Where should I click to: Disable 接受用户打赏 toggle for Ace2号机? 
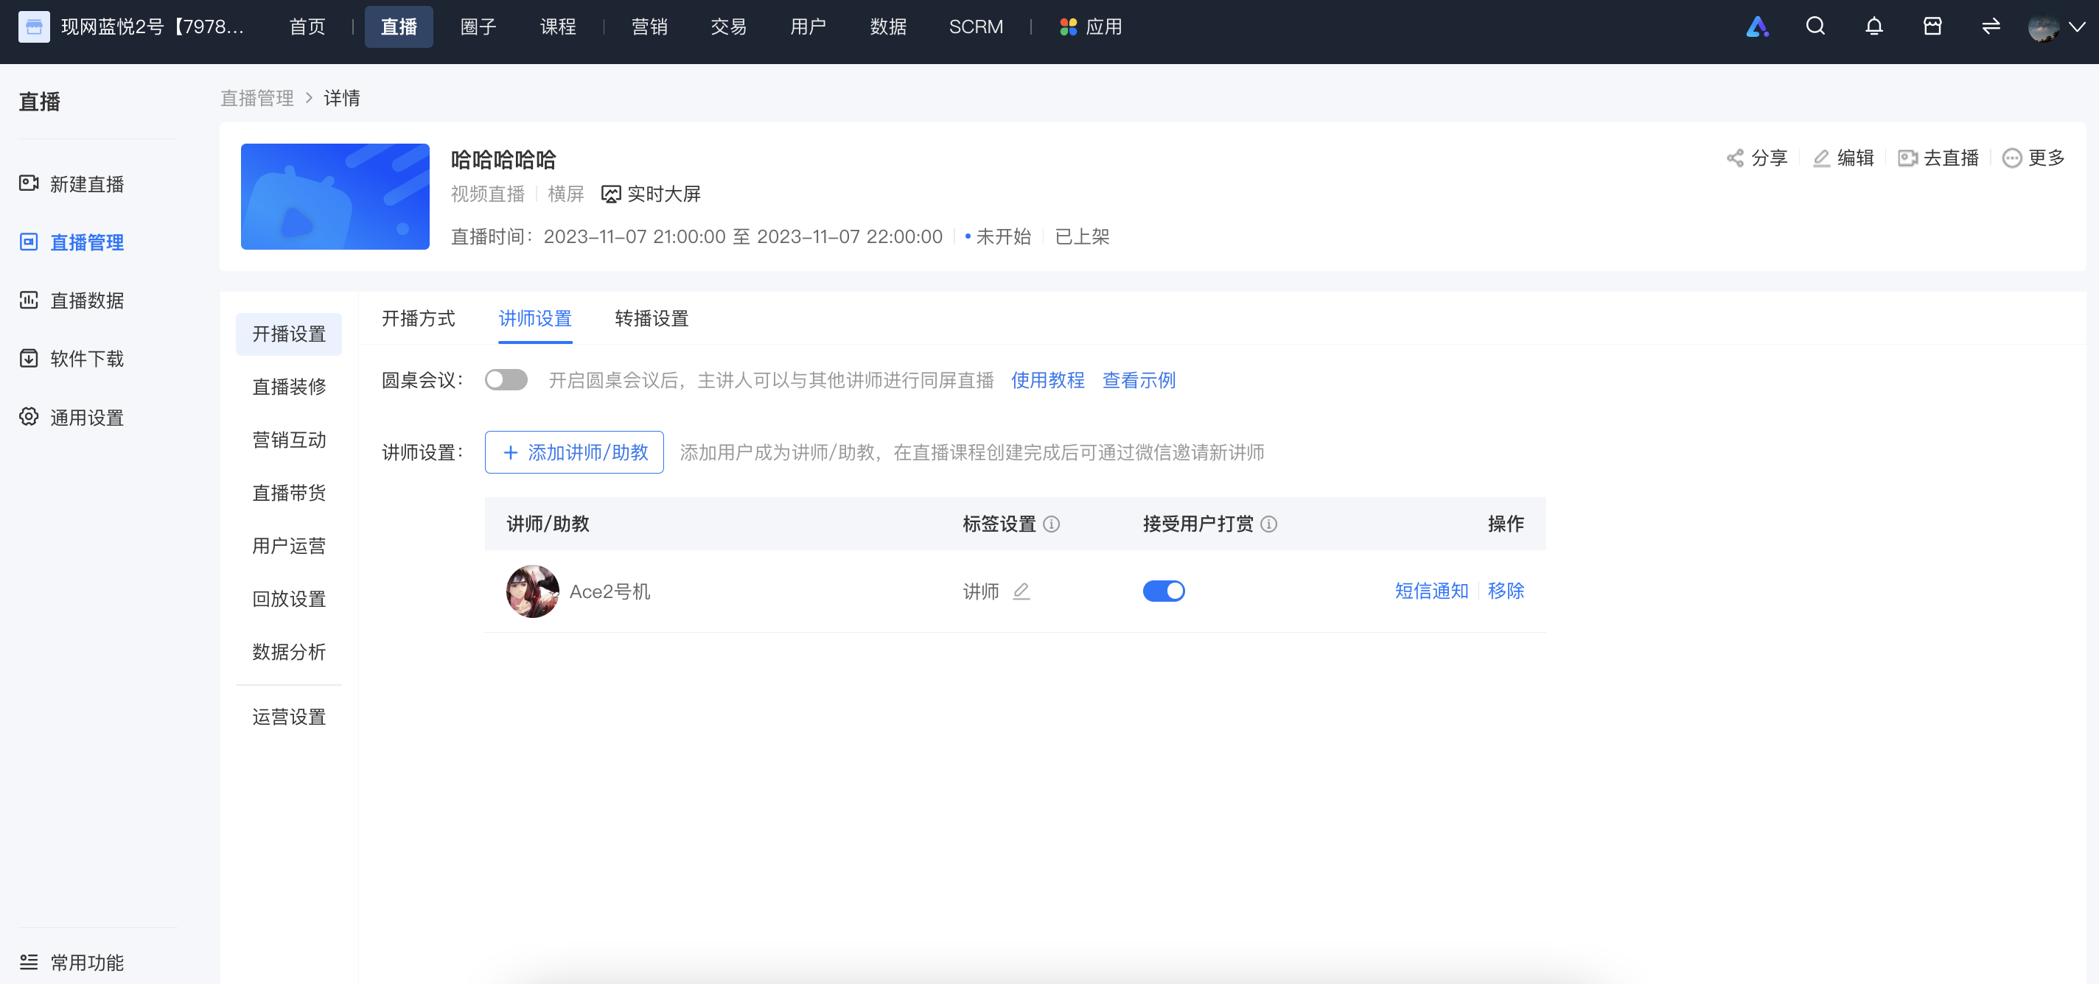coord(1164,591)
